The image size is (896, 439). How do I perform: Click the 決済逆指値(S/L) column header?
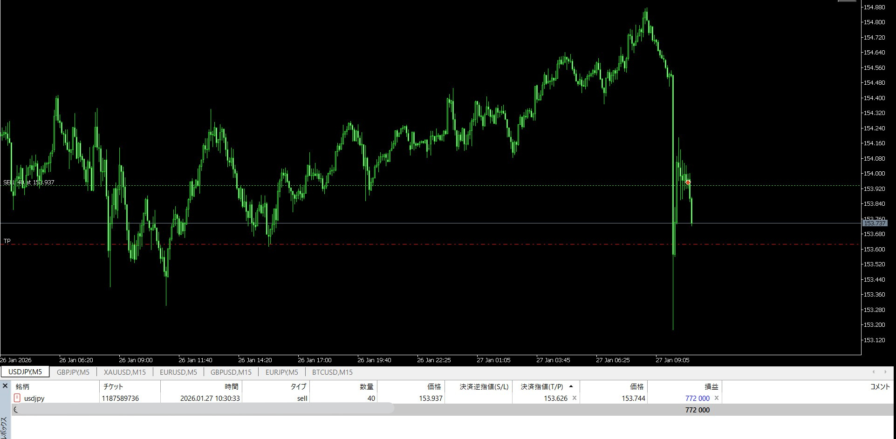(484, 386)
